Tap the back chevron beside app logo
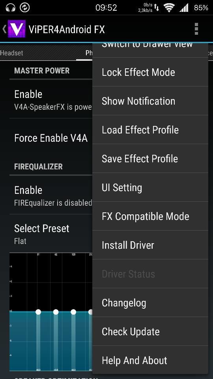The height and width of the screenshot is (379, 213). pos(4,29)
